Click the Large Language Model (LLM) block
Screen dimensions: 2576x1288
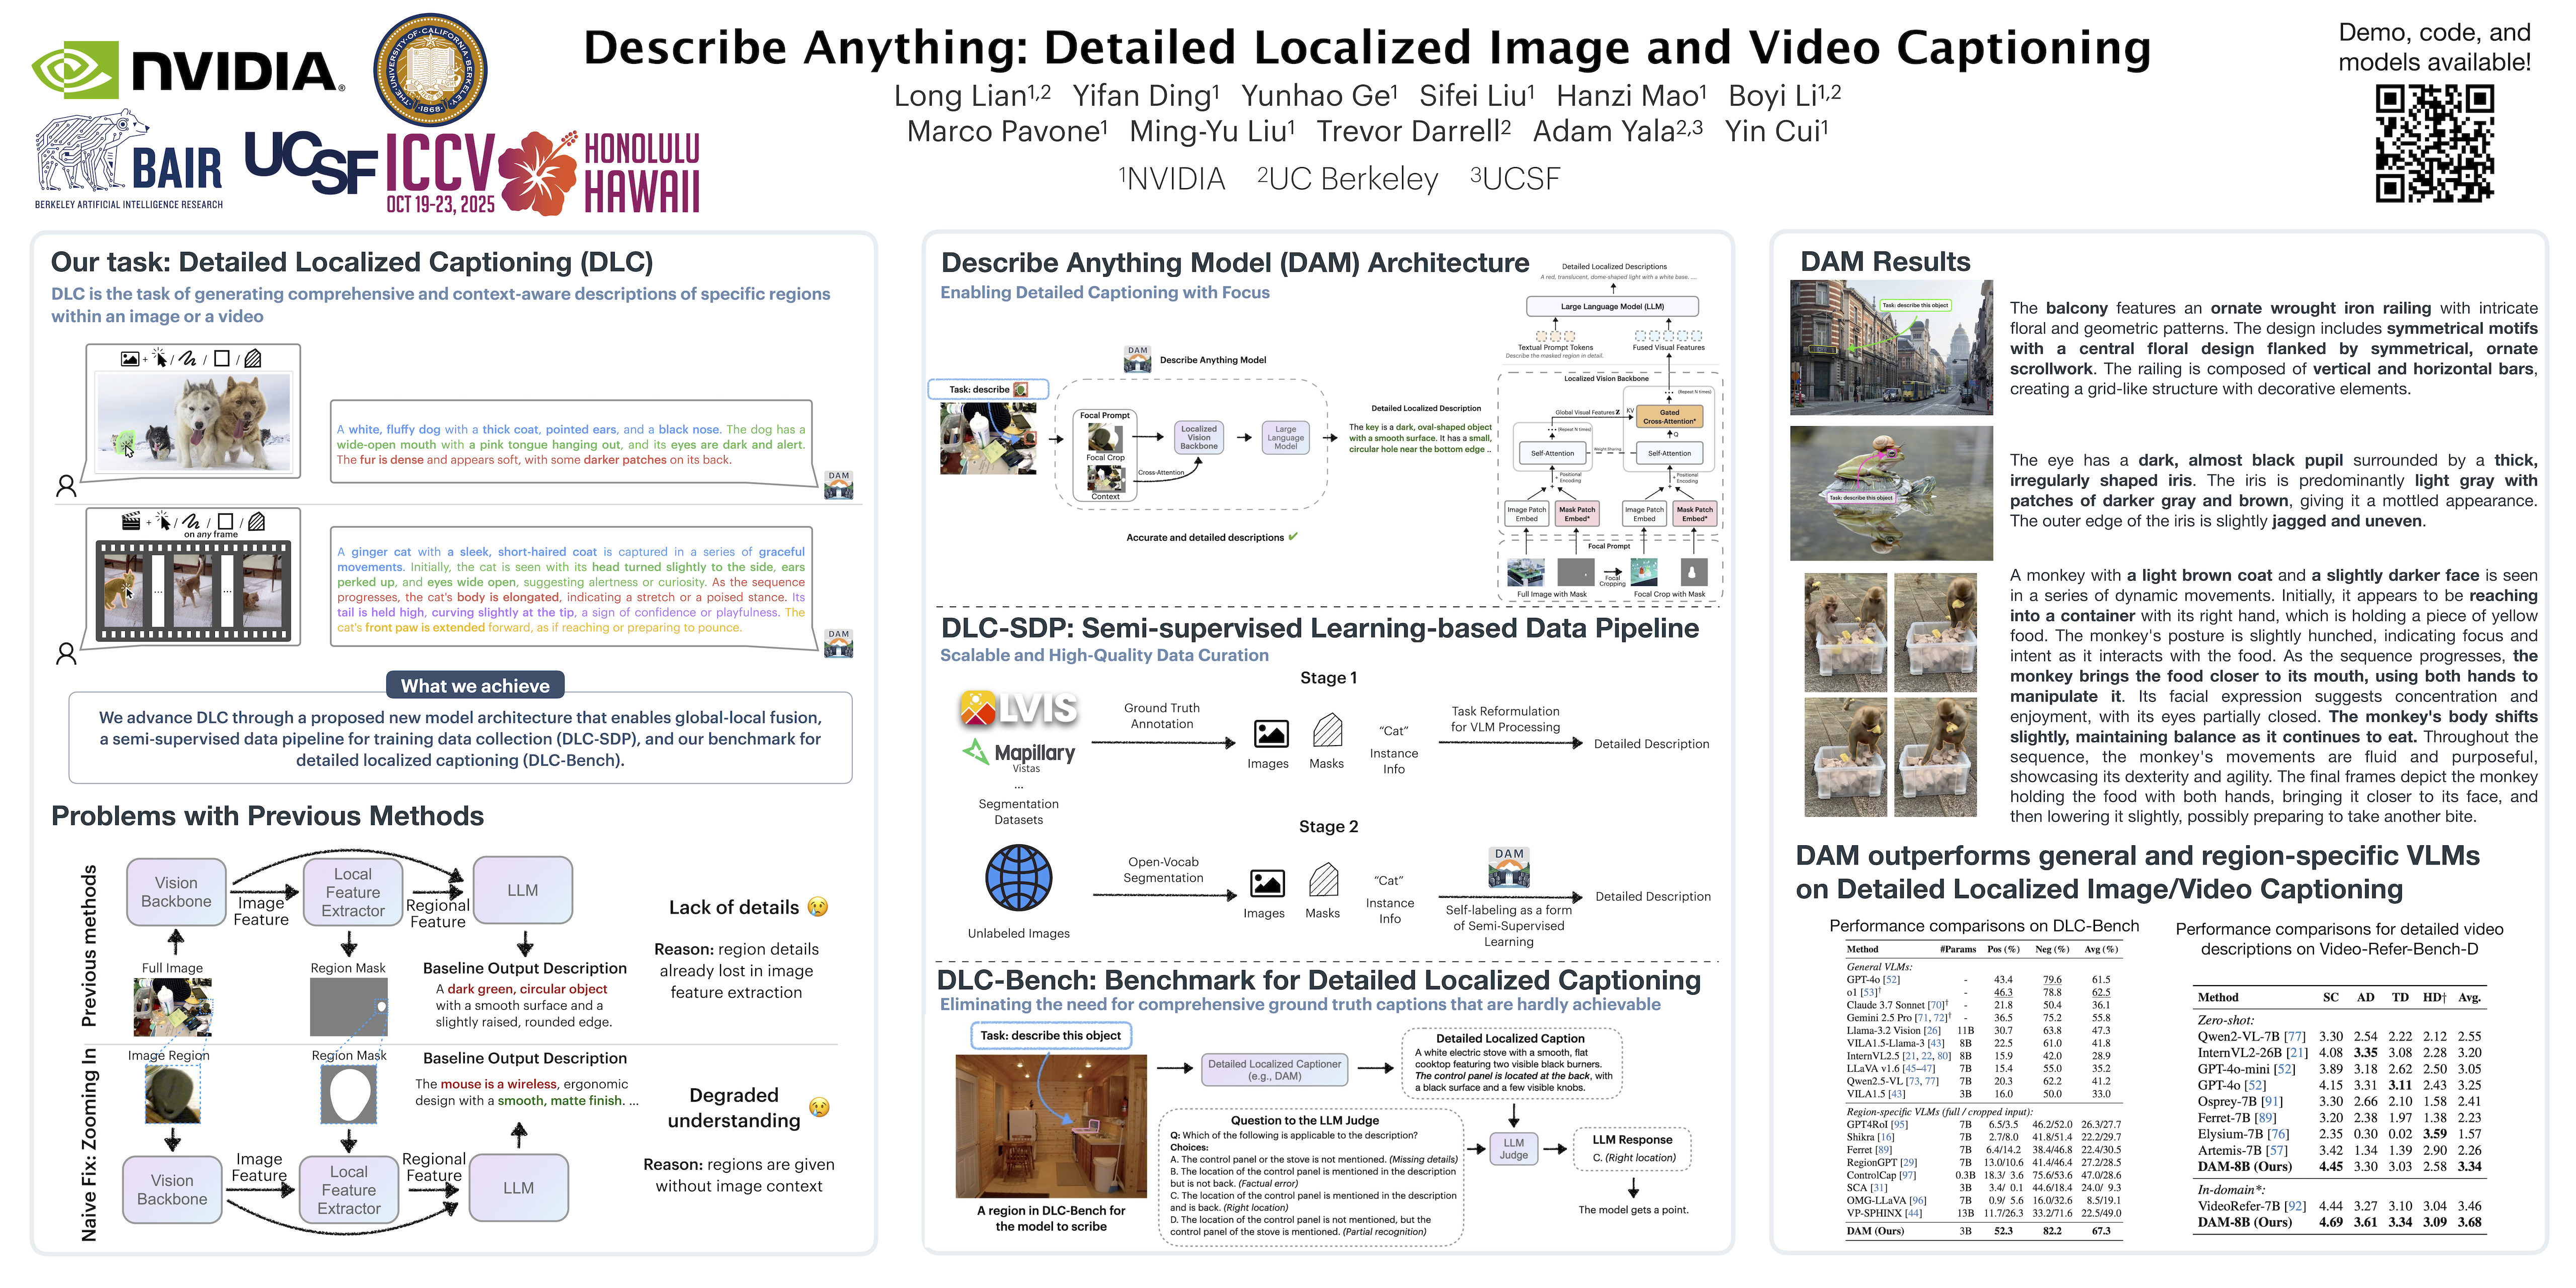point(1612,307)
